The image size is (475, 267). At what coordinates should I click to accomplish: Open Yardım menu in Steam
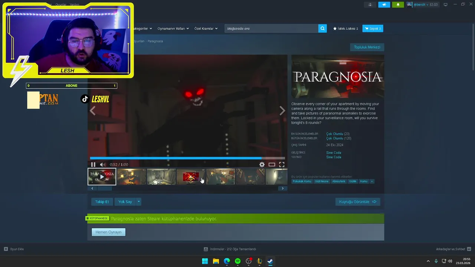pyautogui.click(x=74, y=4)
